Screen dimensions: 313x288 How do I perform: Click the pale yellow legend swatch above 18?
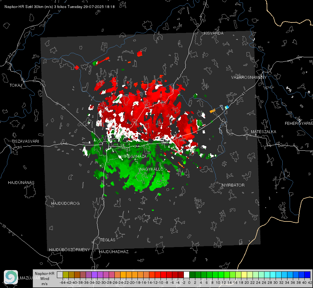244,275
